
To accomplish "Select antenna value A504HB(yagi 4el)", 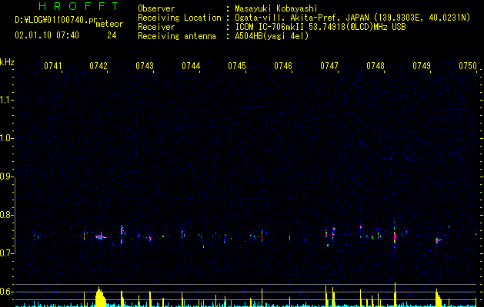I will point(272,36).
